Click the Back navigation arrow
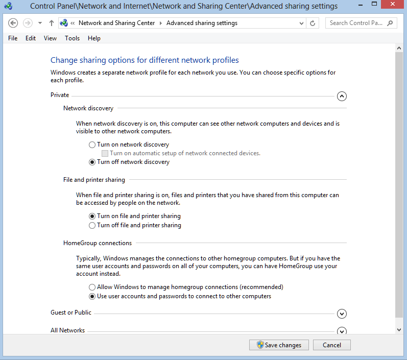The width and height of the screenshot is (407, 360). 13,23
